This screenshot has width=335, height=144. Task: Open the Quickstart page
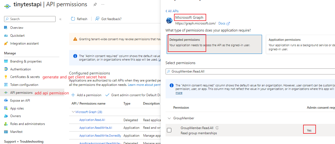pyautogui.click(x=17, y=36)
